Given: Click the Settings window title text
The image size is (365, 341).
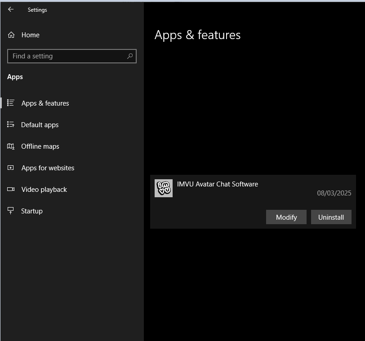Looking at the screenshot, I should tap(37, 10).
